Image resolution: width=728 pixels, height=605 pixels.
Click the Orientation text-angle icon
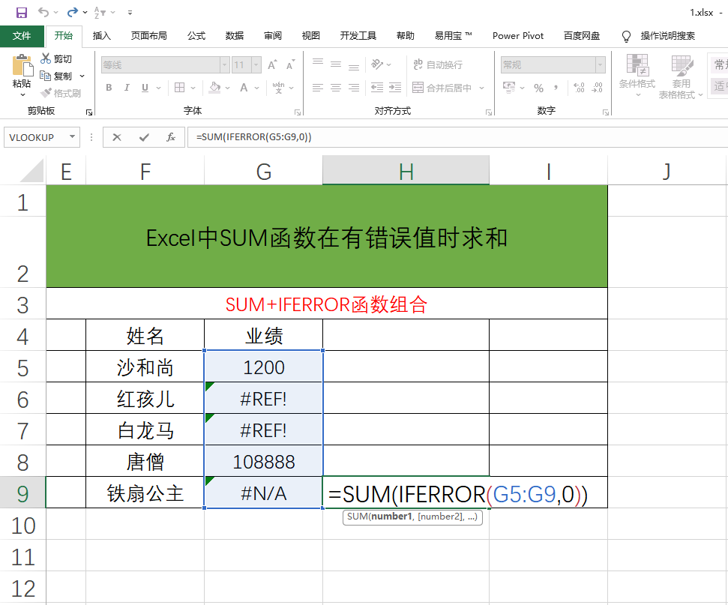click(x=377, y=64)
